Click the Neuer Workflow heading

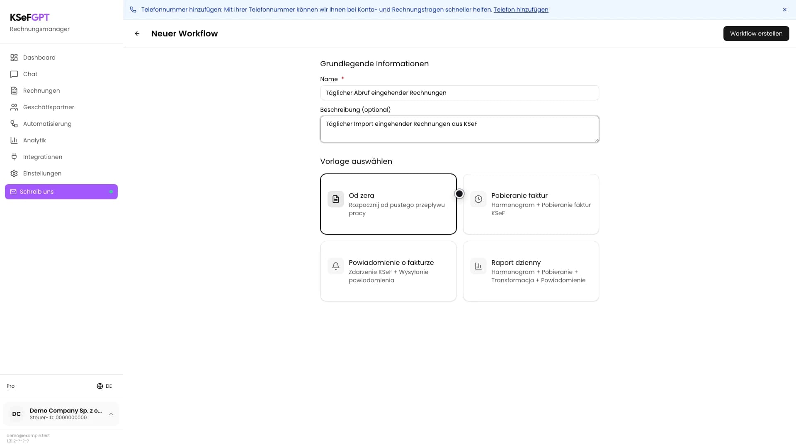coord(184,34)
